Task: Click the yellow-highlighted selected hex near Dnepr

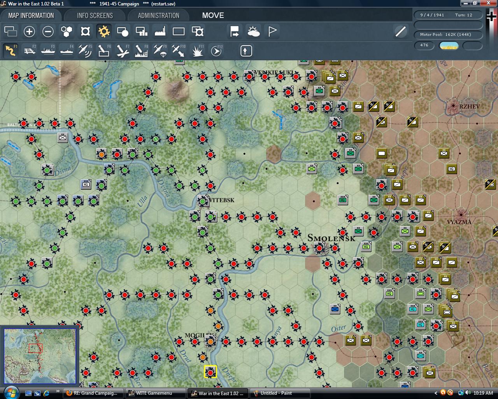Action: click(x=210, y=372)
